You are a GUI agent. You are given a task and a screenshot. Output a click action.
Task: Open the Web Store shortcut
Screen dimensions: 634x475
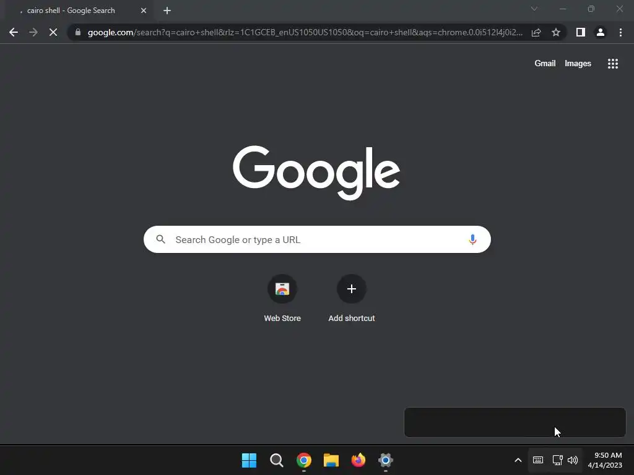(282, 299)
